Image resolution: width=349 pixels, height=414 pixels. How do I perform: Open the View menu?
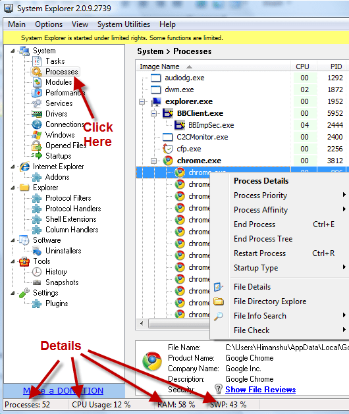80,24
